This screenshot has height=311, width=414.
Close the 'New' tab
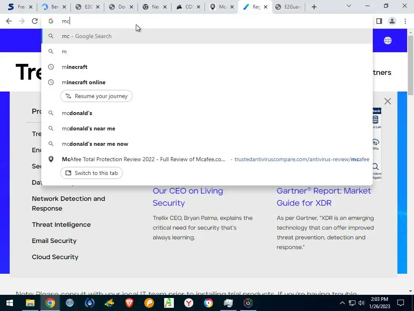tap(165, 7)
